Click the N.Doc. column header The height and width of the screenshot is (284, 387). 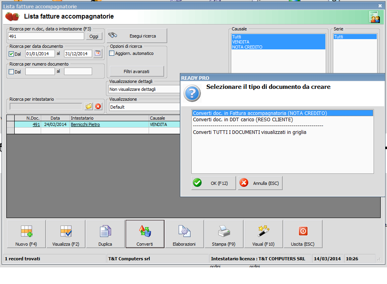[28, 118]
